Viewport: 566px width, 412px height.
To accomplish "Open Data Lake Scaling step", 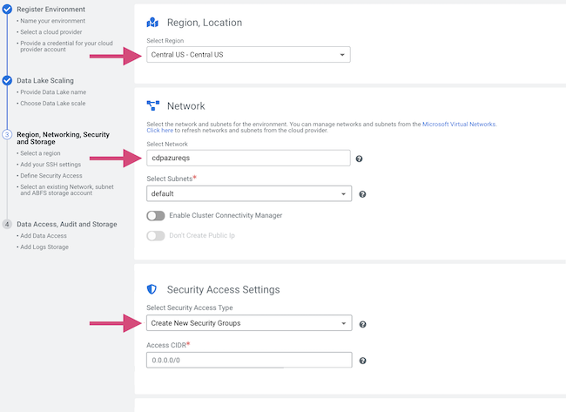I will tap(45, 80).
